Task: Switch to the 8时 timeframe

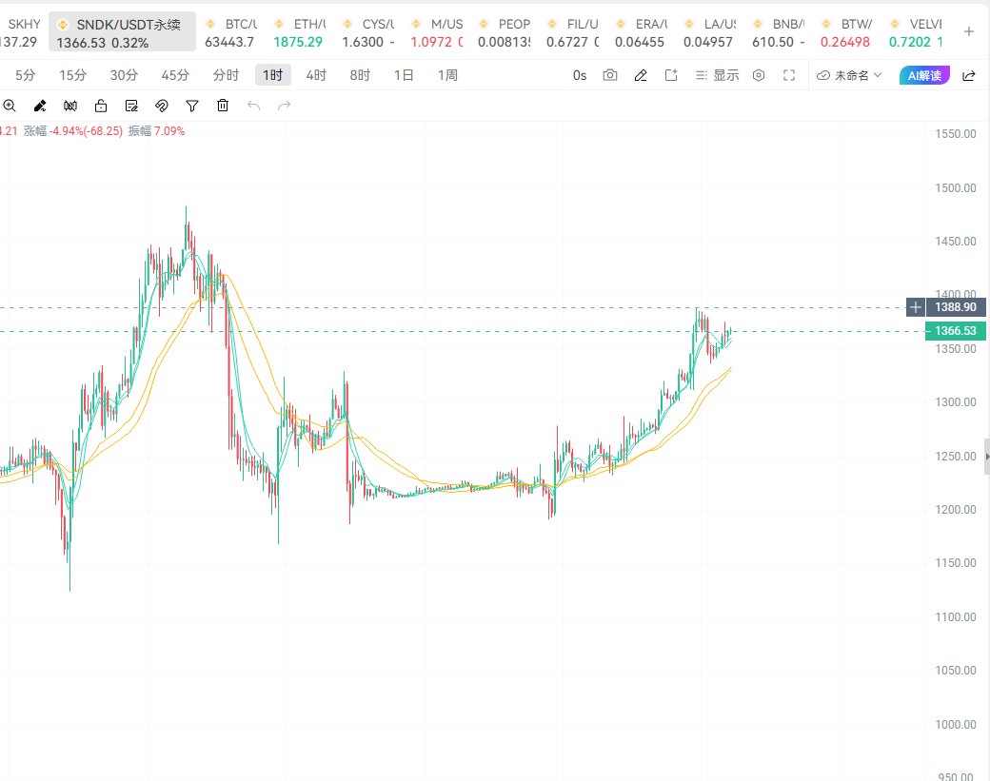Action: click(x=360, y=75)
